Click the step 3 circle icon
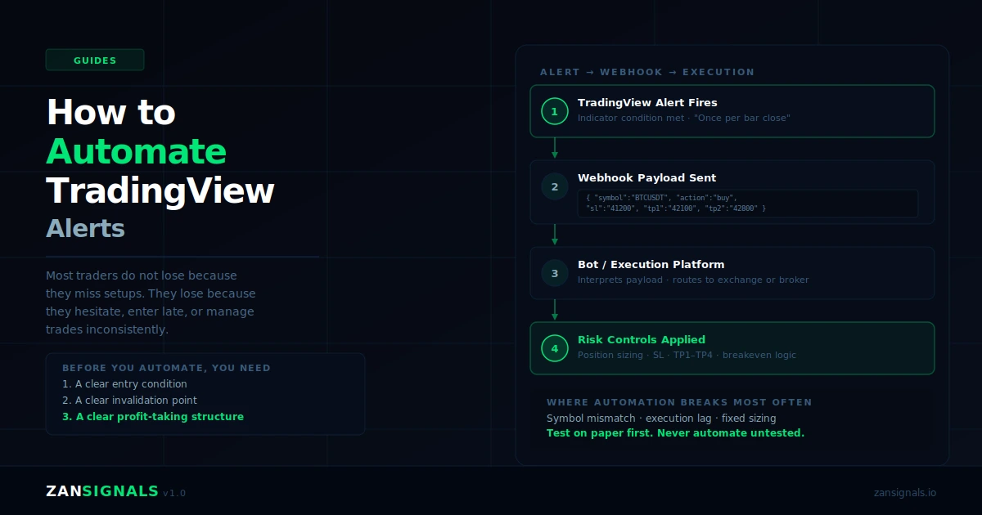This screenshot has height=515, width=982. pyautogui.click(x=555, y=273)
